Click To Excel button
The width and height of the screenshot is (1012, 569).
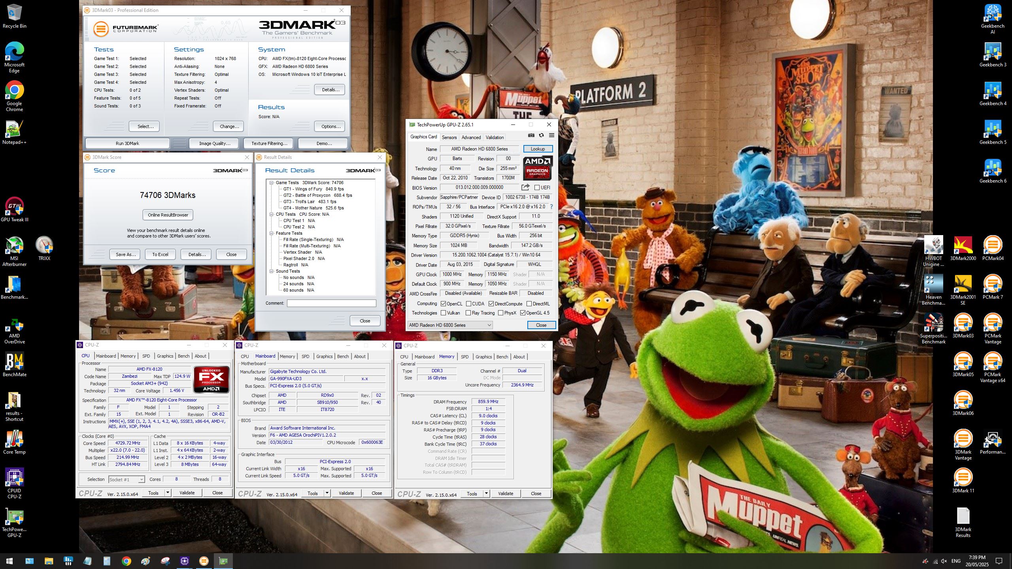click(160, 254)
